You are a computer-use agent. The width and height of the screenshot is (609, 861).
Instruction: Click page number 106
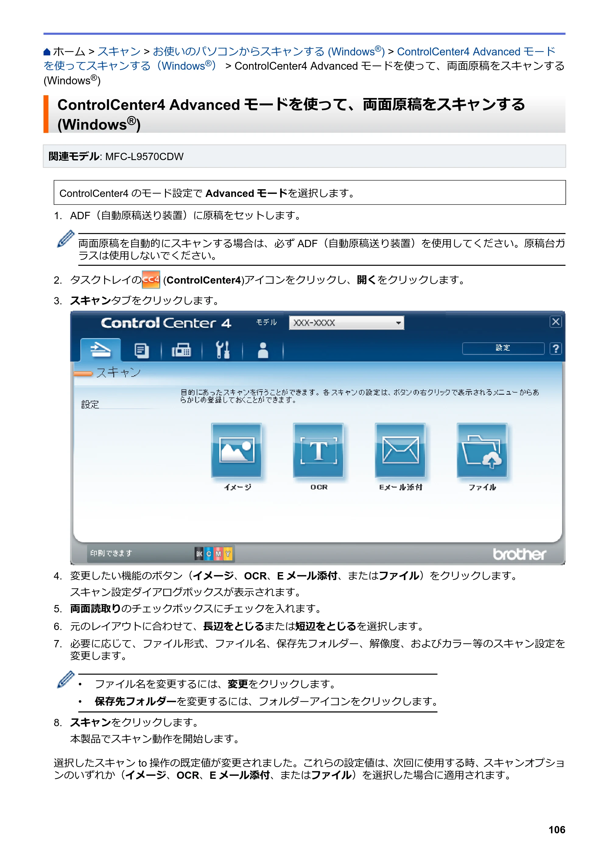coord(556,830)
